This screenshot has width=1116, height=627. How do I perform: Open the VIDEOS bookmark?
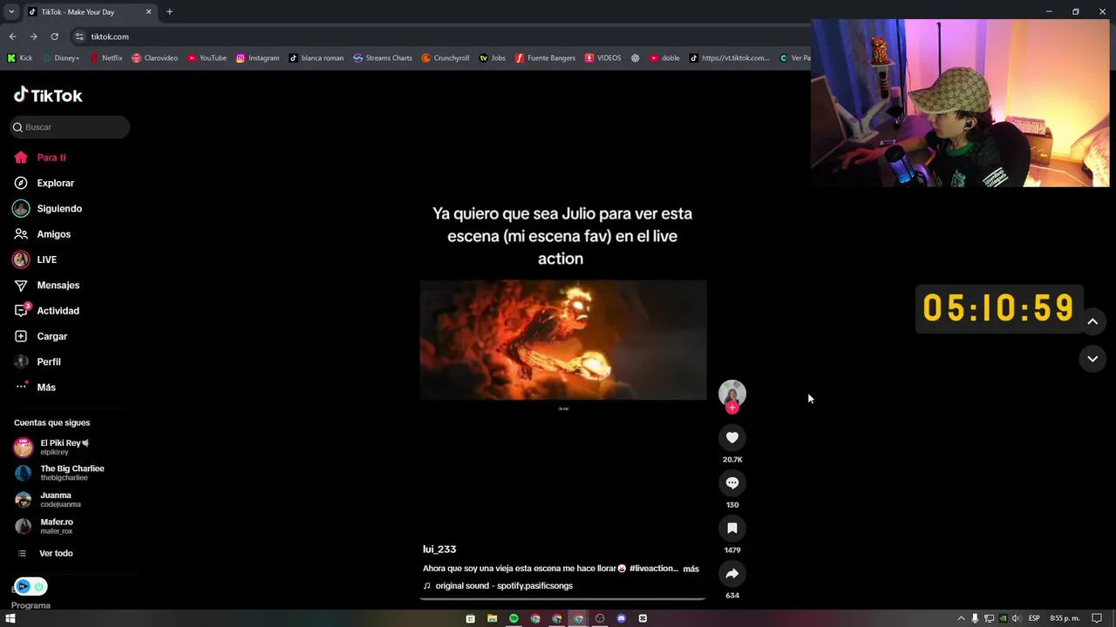(x=602, y=58)
